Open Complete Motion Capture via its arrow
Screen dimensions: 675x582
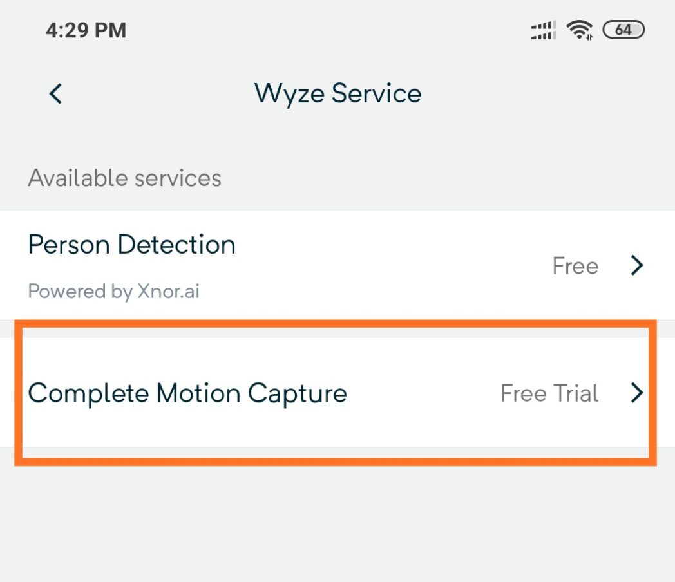pyautogui.click(x=636, y=393)
